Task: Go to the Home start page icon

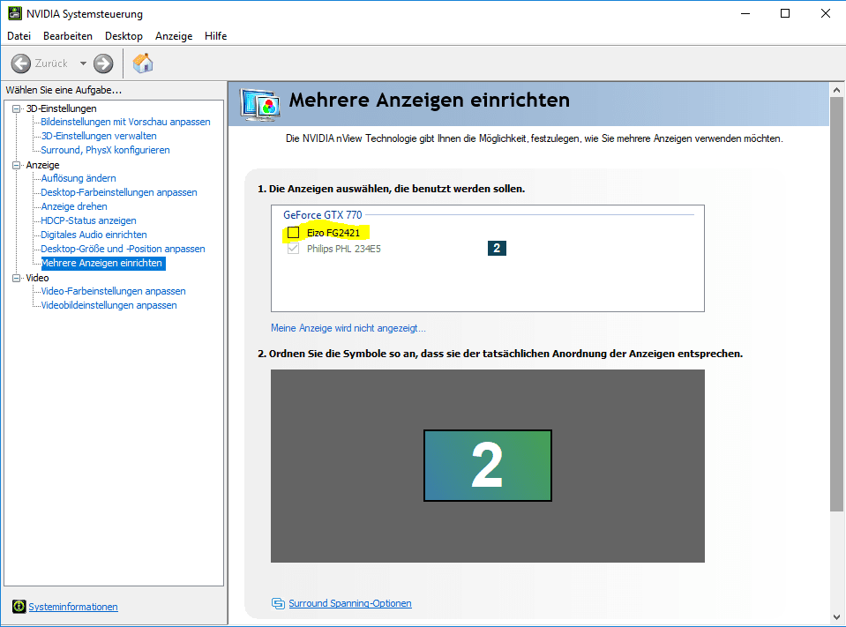Action: pyautogui.click(x=143, y=63)
